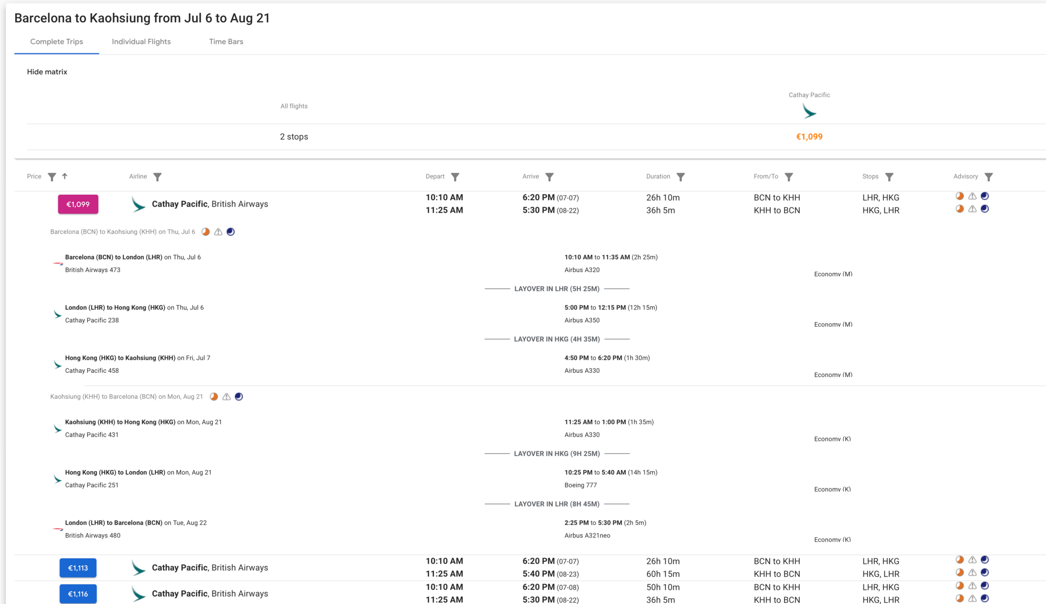This screenshot has width=1046, height=604.
Task: Sort by price using the up arrow
Action: coord(65,176)
